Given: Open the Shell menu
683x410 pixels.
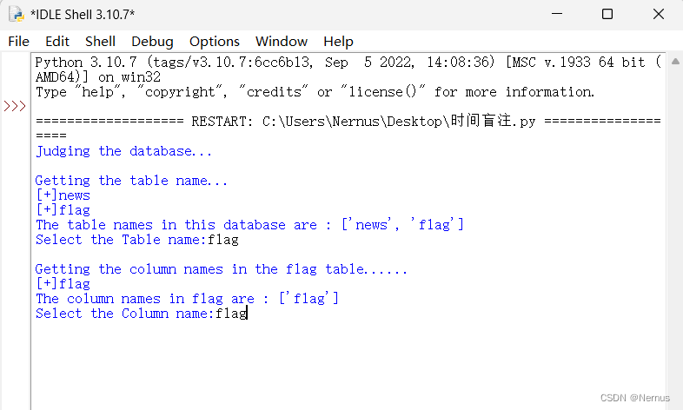Looking at the screenshot, I should tap(100, 42).
